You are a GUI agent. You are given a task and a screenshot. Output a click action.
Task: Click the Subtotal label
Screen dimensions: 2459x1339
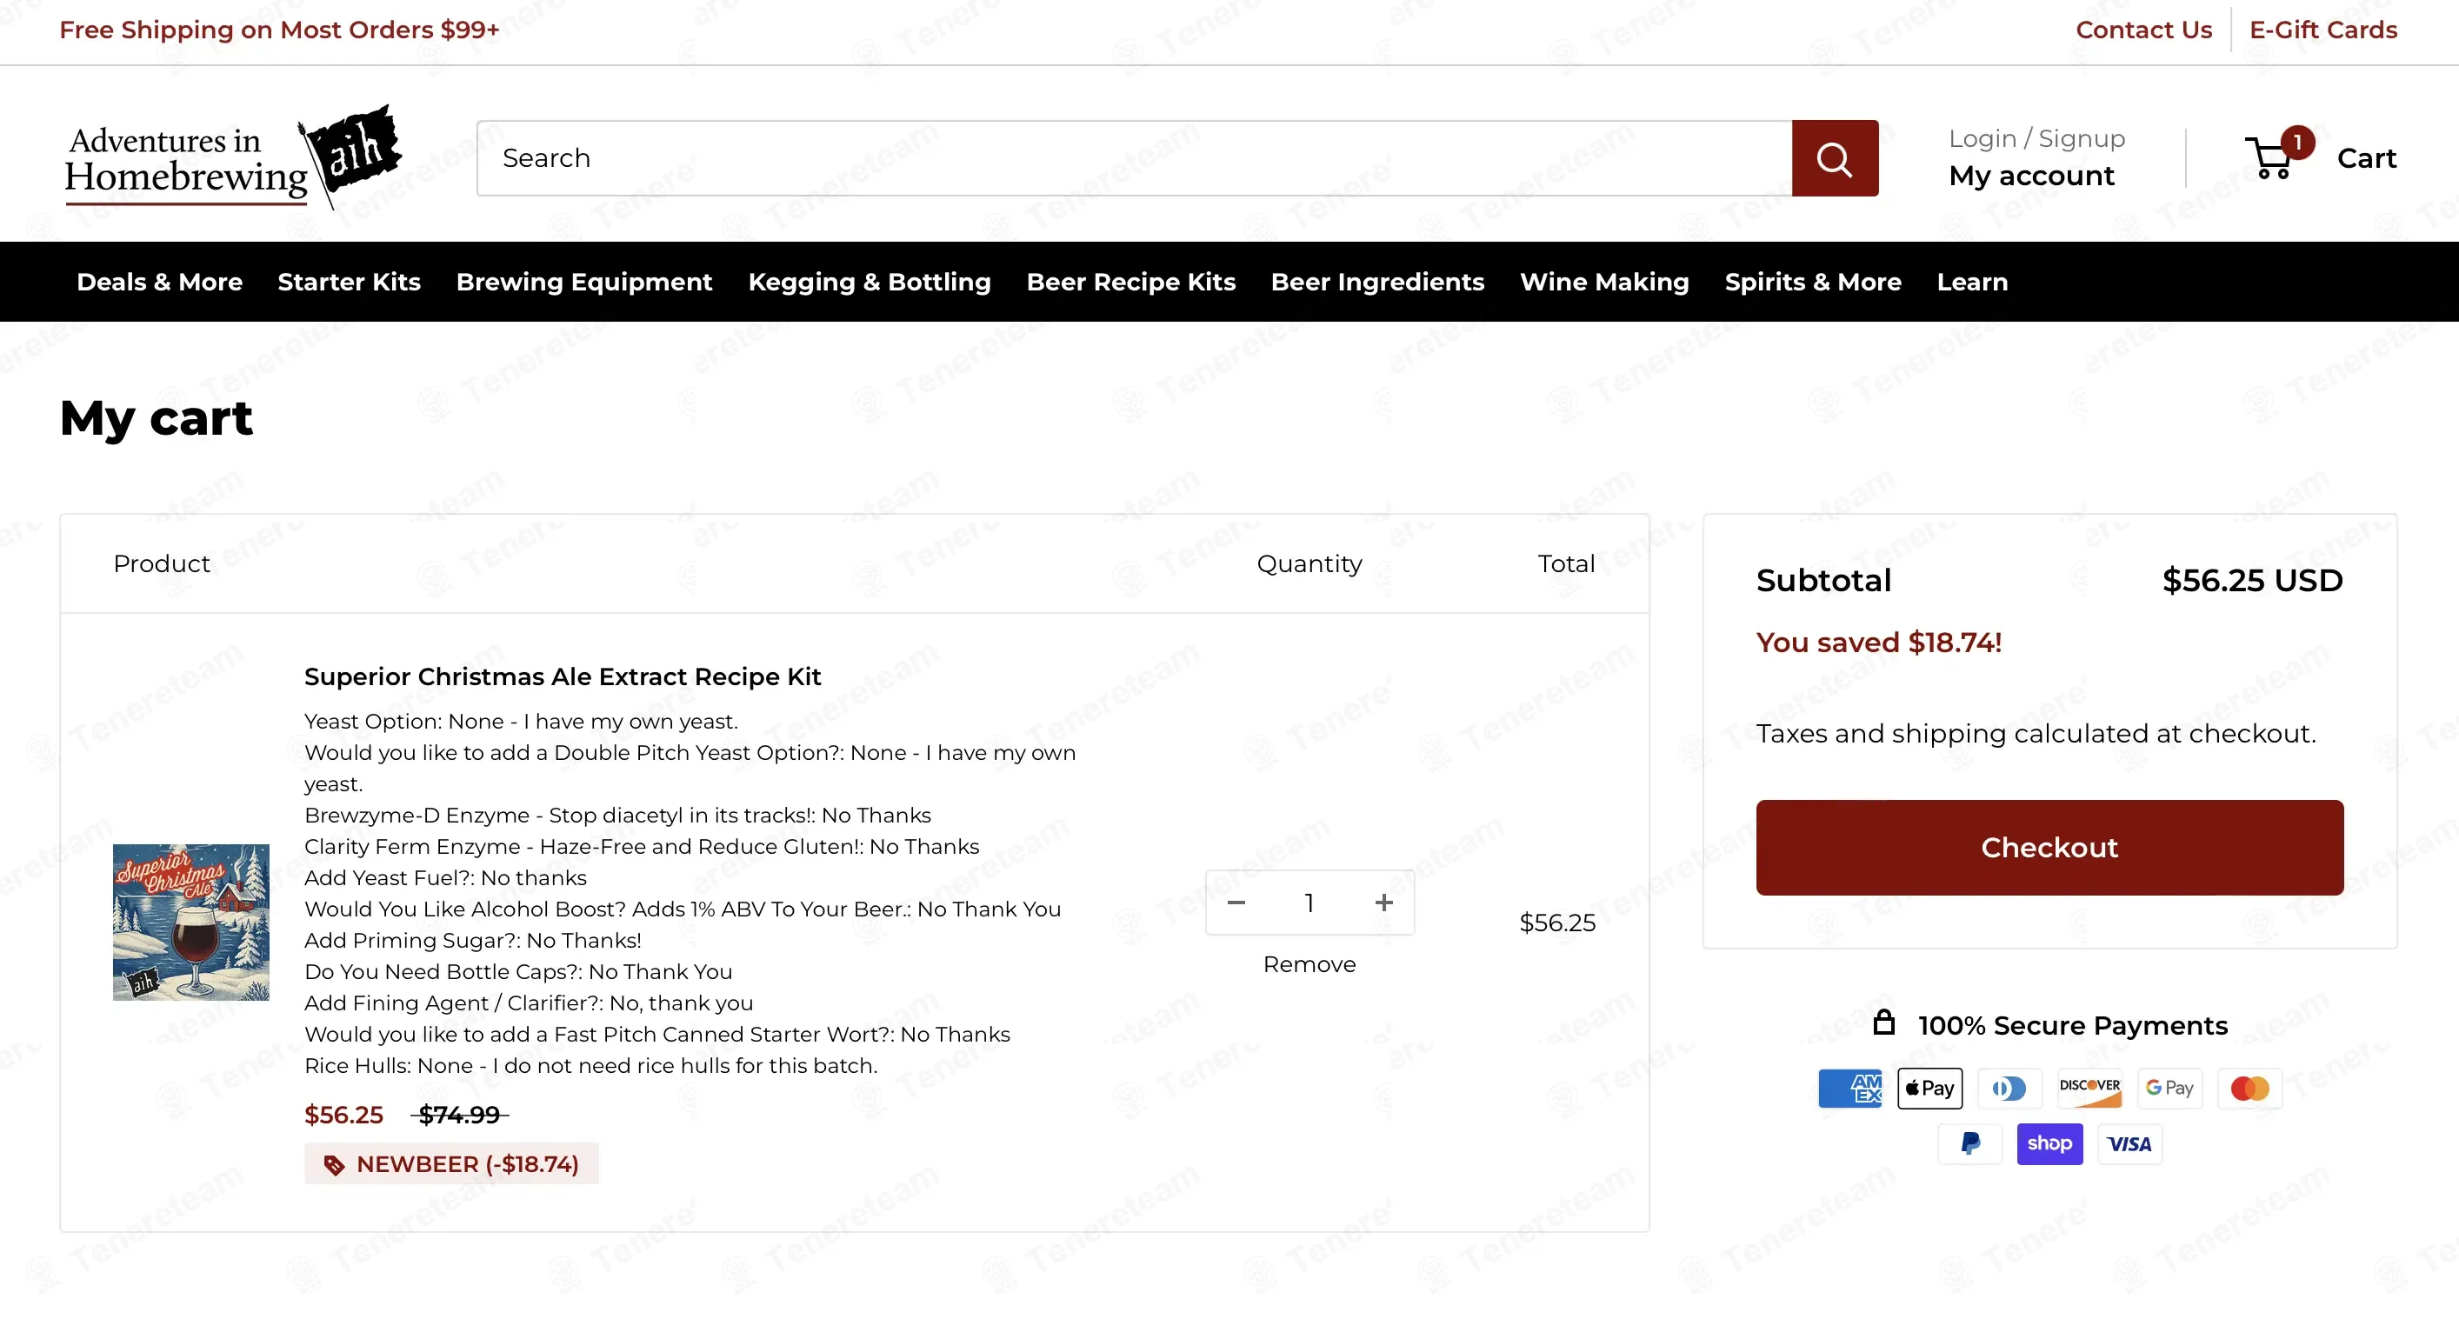point(1824,580)
